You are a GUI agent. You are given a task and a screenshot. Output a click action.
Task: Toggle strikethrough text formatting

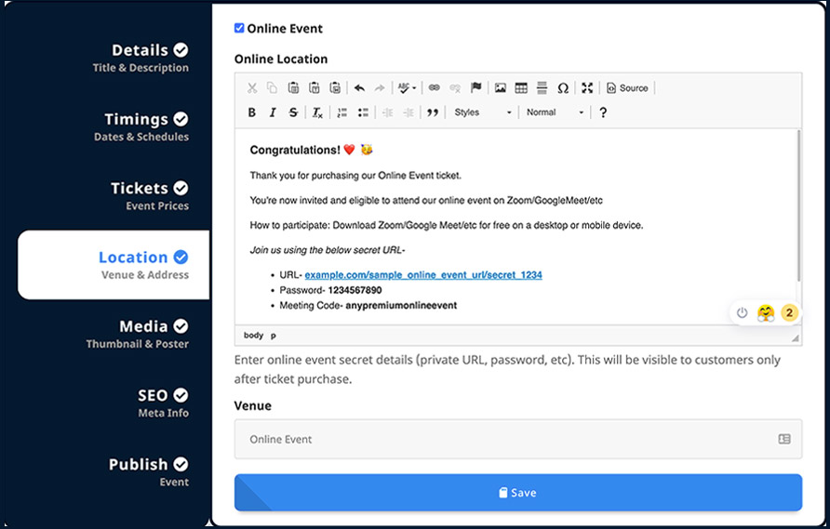(293, 112)
